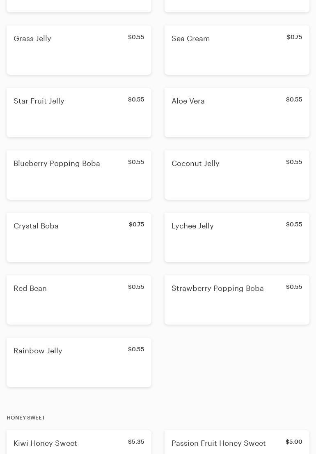Open the Aloe Vera menu item

coord(237,113)
